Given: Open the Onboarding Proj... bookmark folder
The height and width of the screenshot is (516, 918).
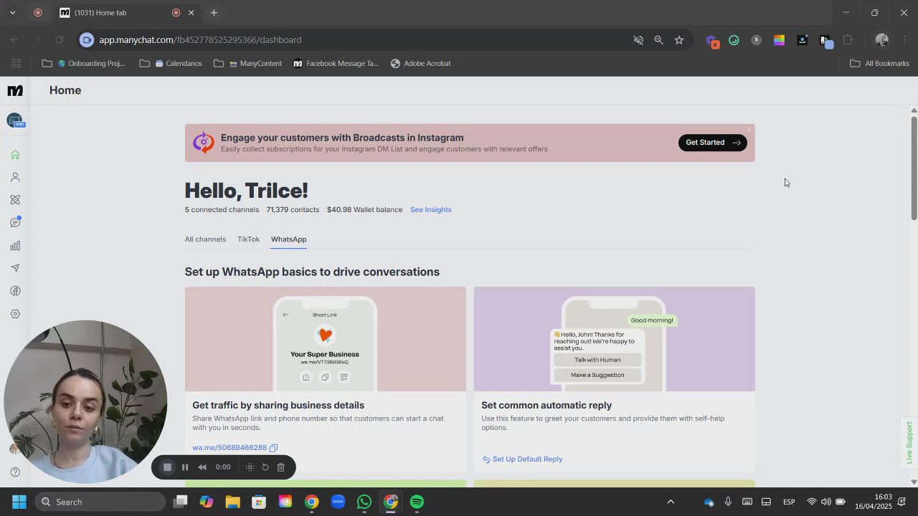Looking at the screenshot, I should [84, 63].
